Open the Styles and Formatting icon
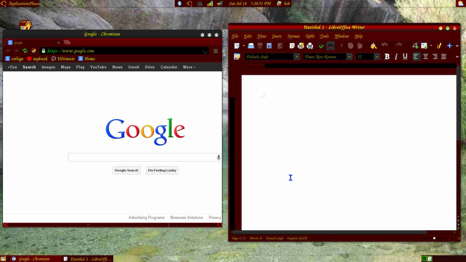Viewport: 466px width, 262px height. (237, 56)
